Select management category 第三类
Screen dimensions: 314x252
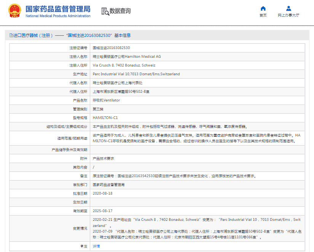point(98,109)
